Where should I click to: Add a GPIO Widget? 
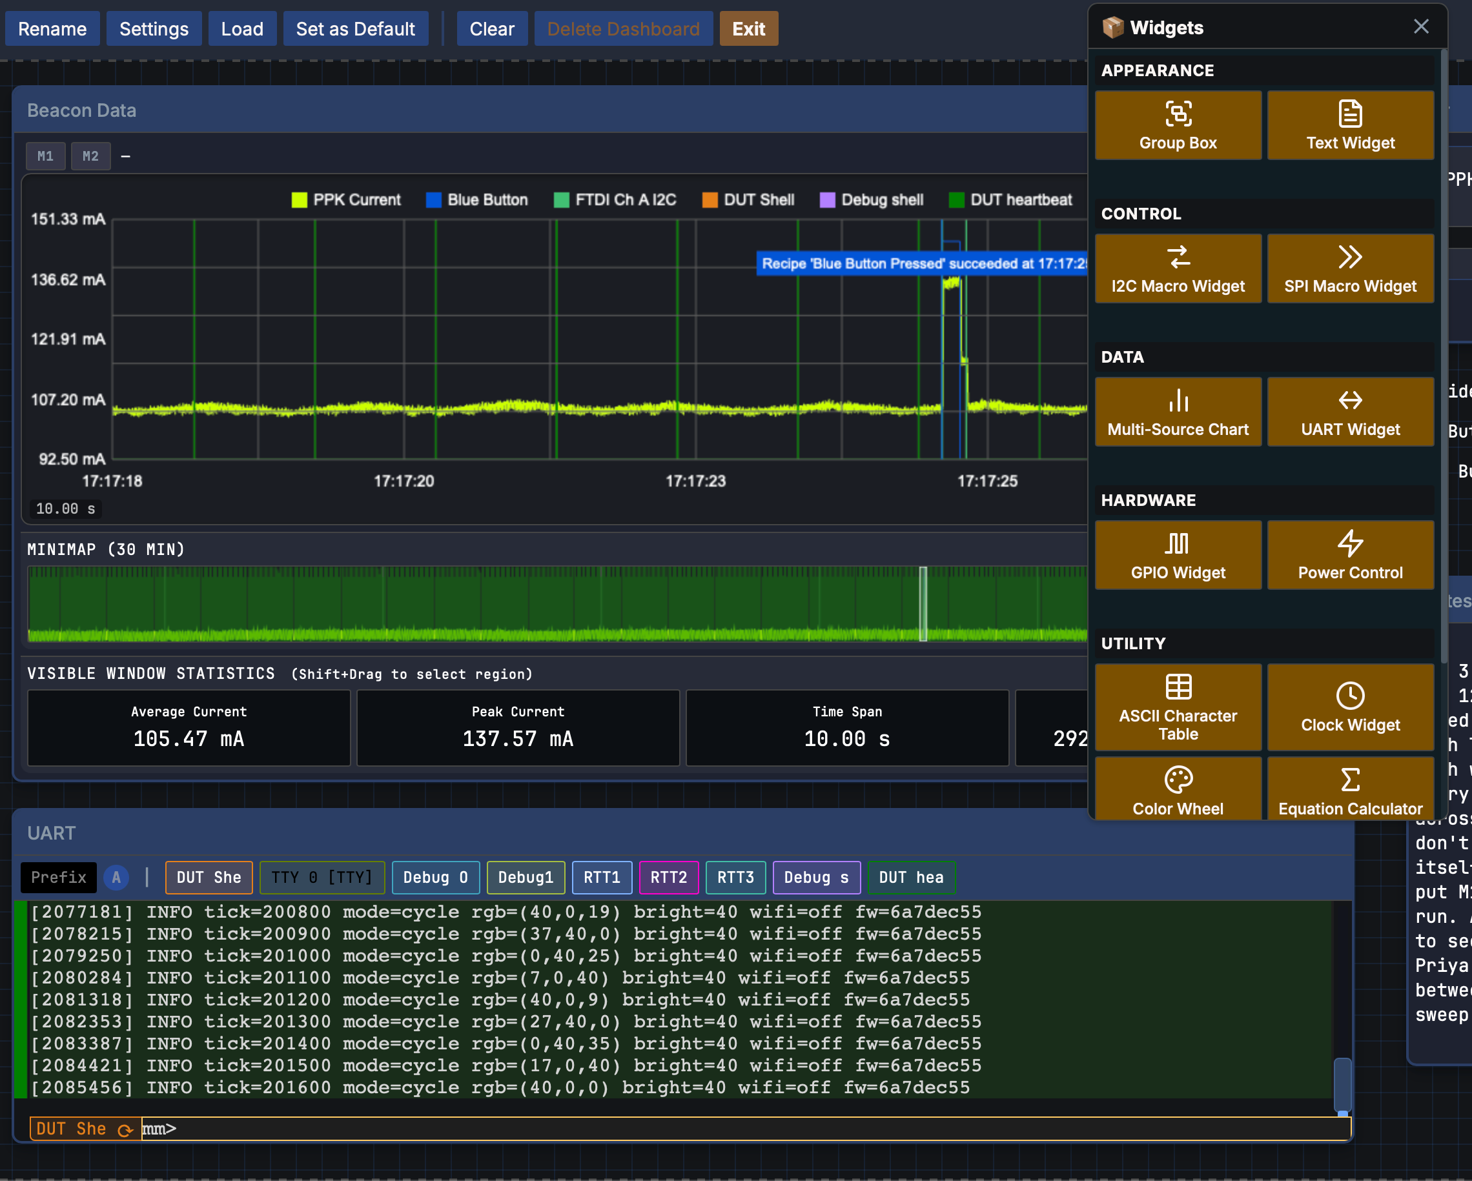[1178, 555]
